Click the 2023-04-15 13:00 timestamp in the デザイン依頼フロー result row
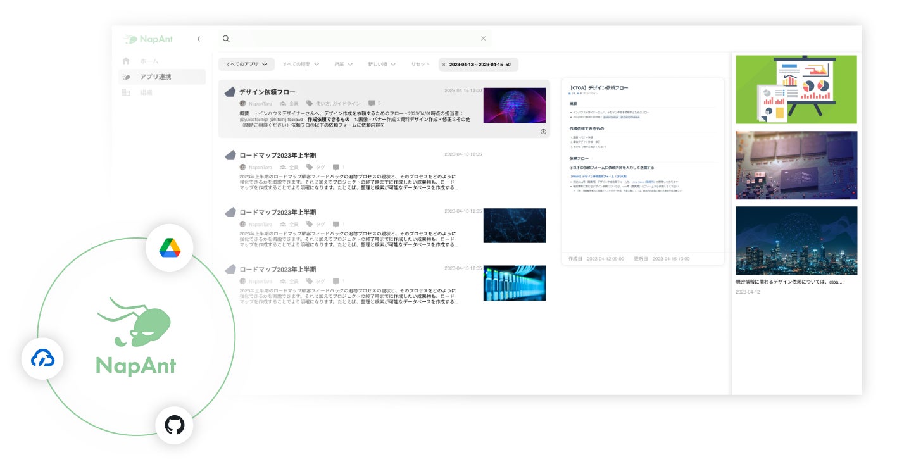This screenshot has width=897, height=462. [x=463, y=91]
